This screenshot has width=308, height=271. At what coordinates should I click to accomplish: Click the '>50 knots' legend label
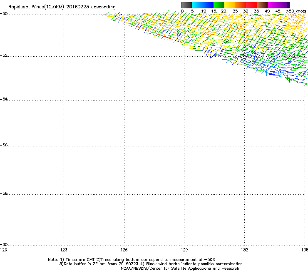296,11
